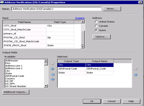Select the POSTAL_CD_Stnd input row
This screenshot has height=106, width=144.
click(x=25, y=38)
